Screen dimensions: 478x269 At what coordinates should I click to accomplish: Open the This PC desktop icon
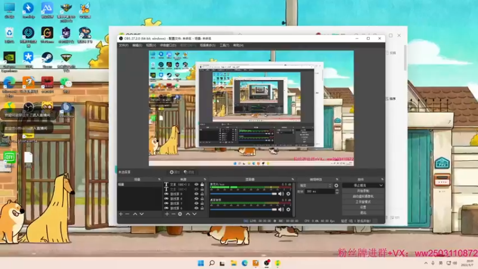(10, 10)
